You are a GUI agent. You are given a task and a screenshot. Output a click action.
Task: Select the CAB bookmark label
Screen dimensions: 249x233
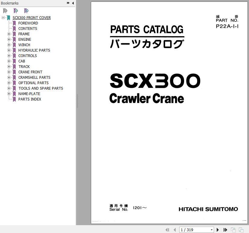click(22, 61)
